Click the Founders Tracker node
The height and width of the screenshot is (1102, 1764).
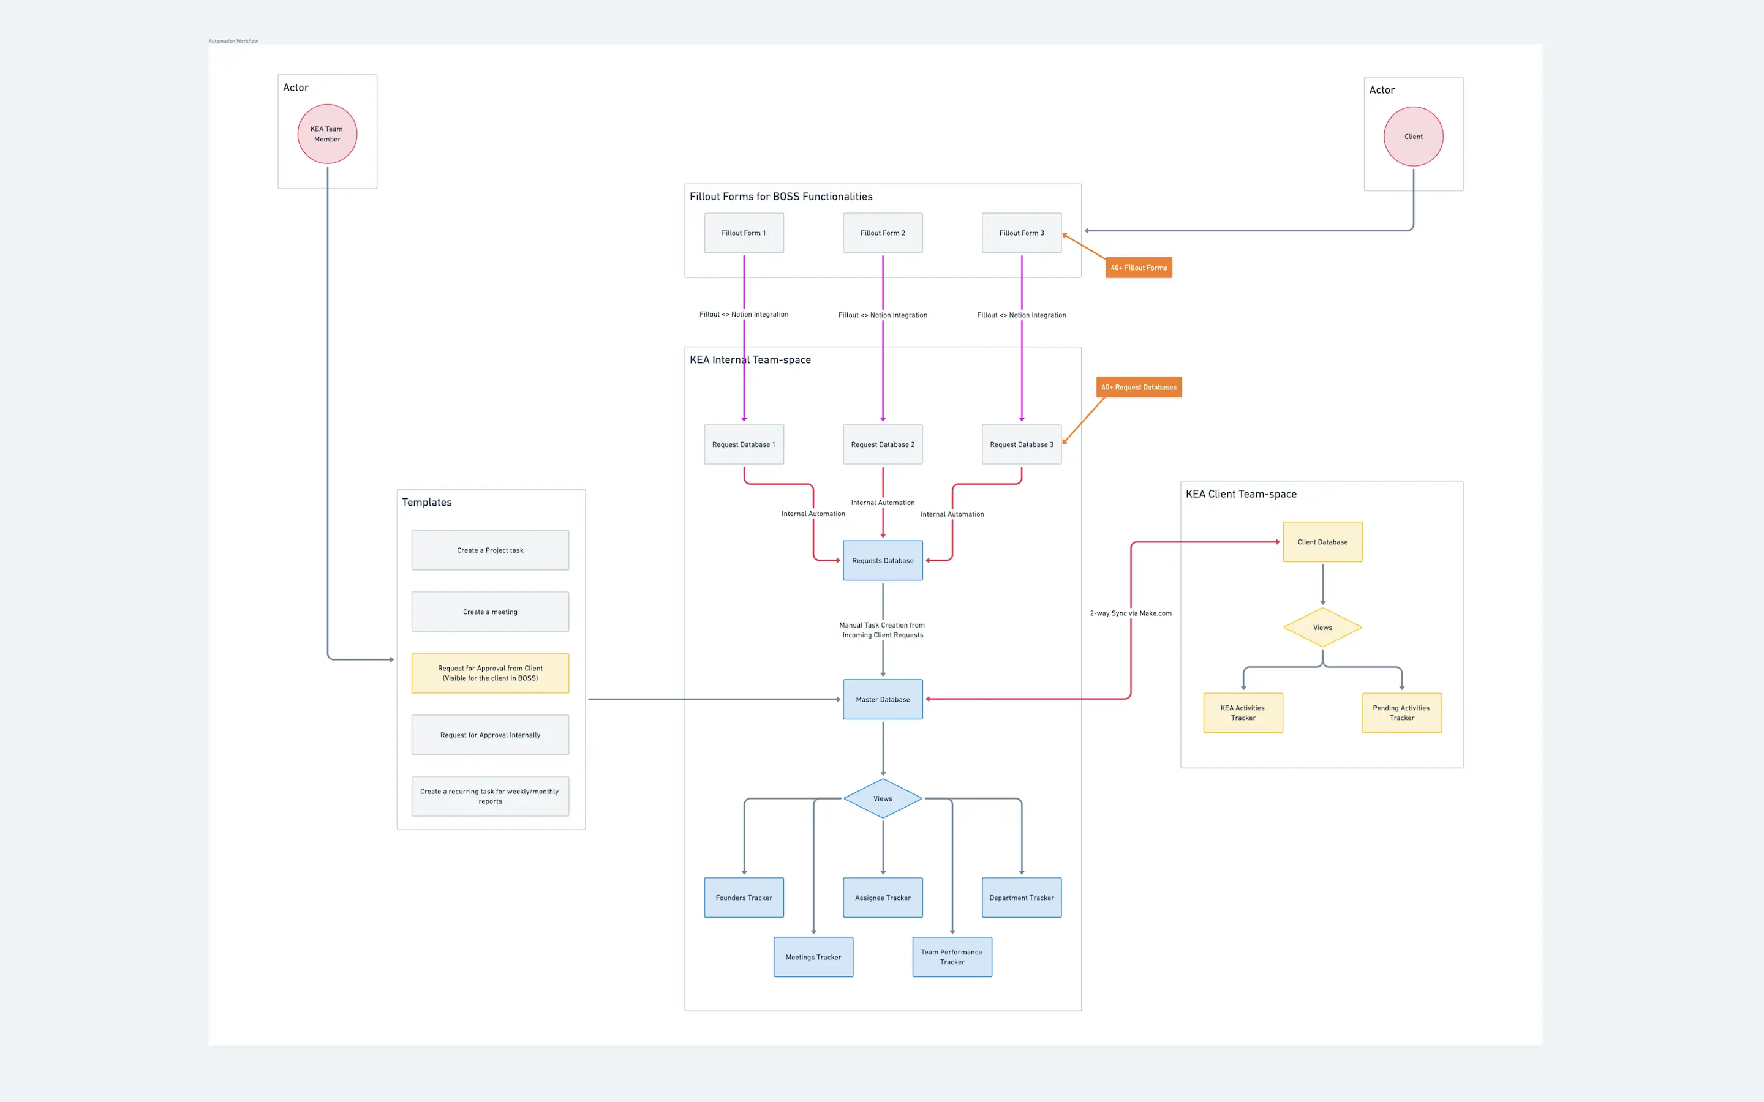click(744, 897)
